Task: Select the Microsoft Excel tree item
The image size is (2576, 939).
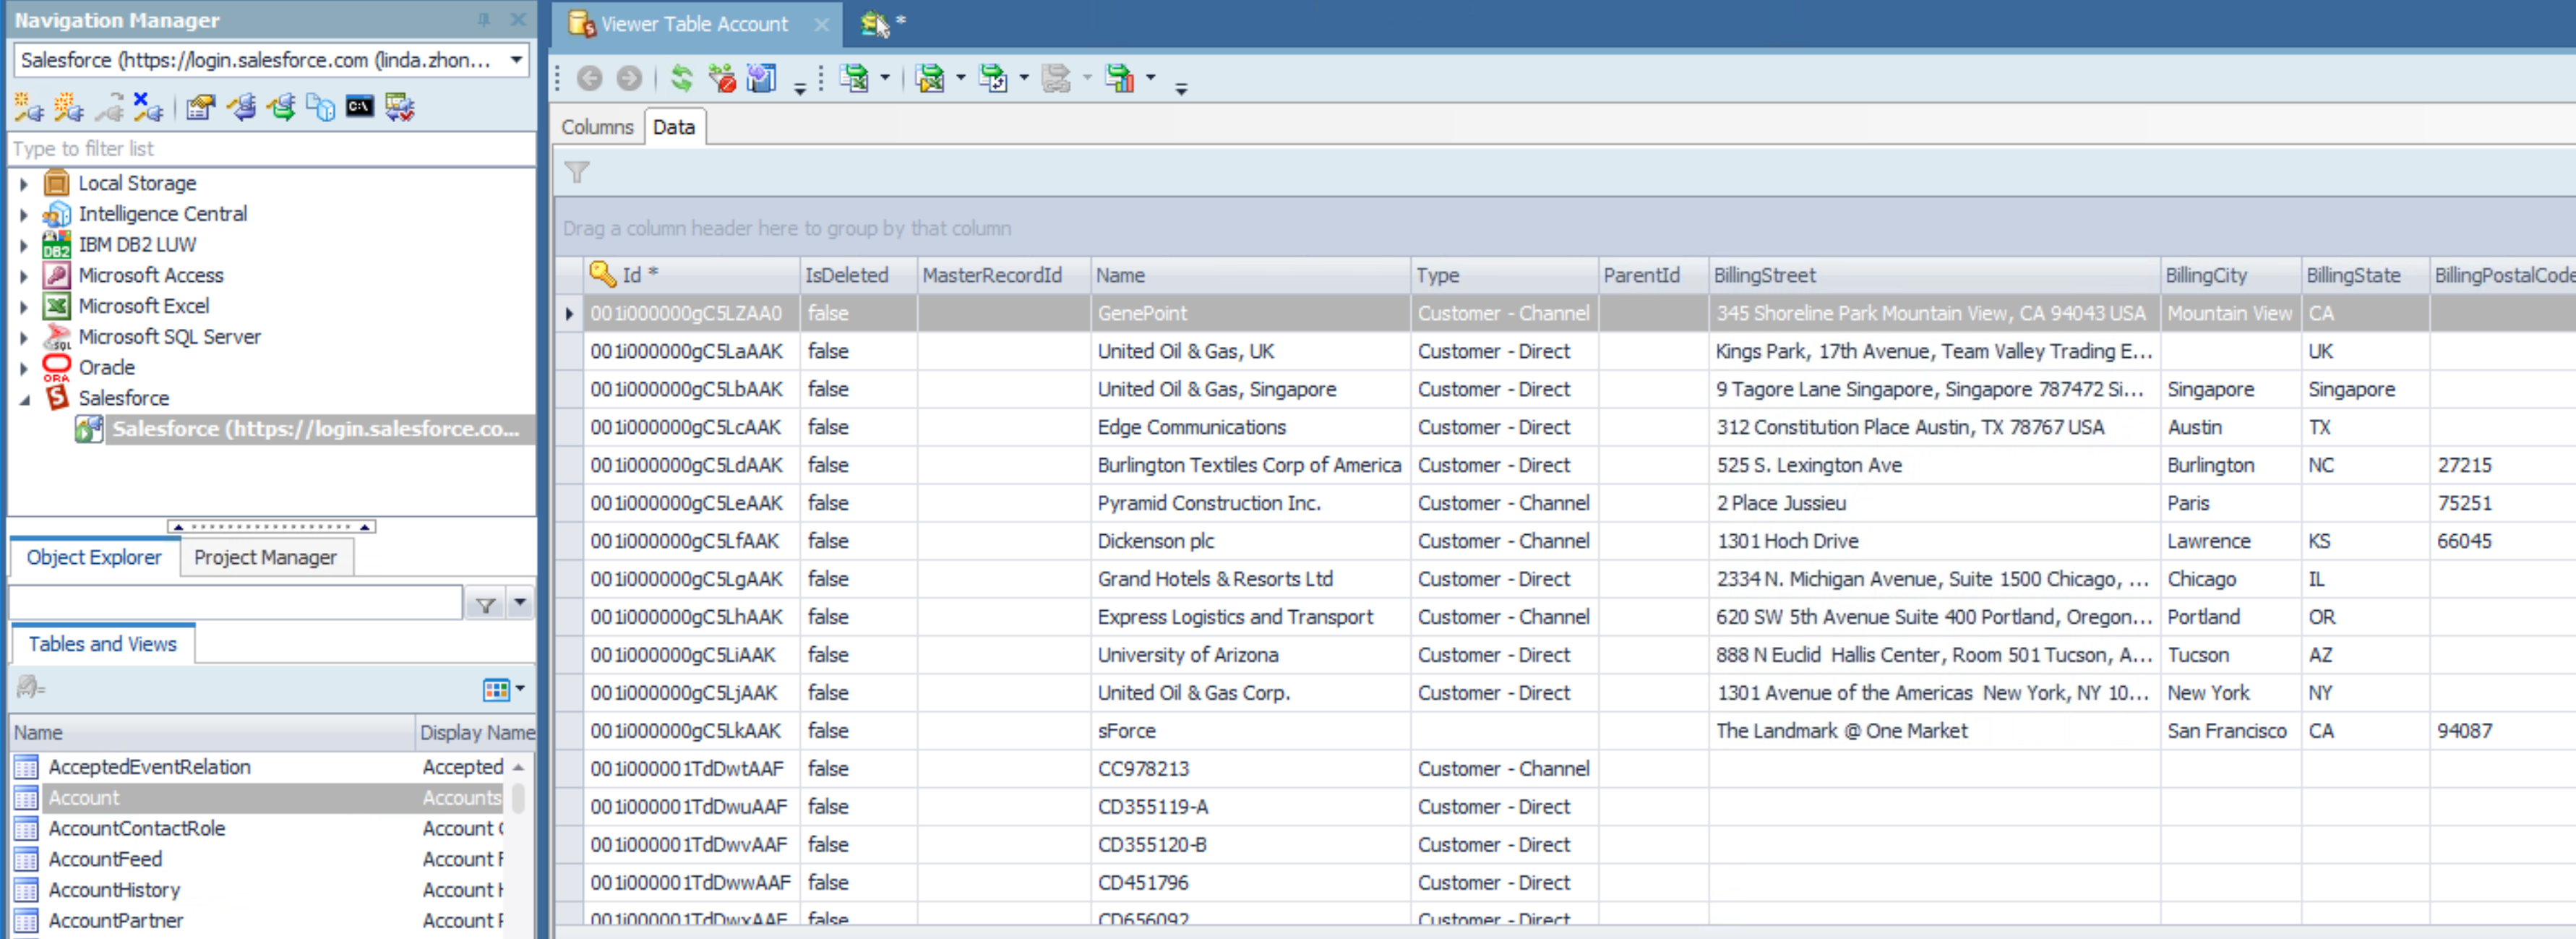Action: point(144,307)
